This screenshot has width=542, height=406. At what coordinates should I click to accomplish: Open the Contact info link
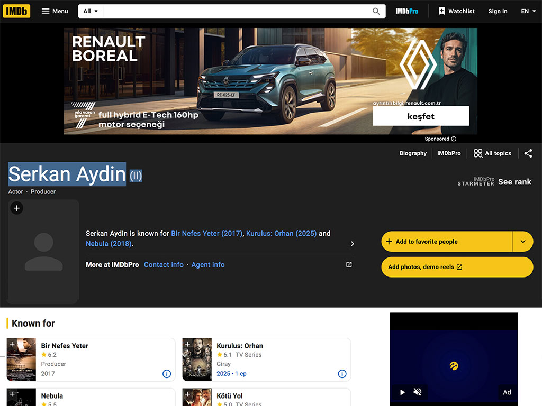coord(164,265)
